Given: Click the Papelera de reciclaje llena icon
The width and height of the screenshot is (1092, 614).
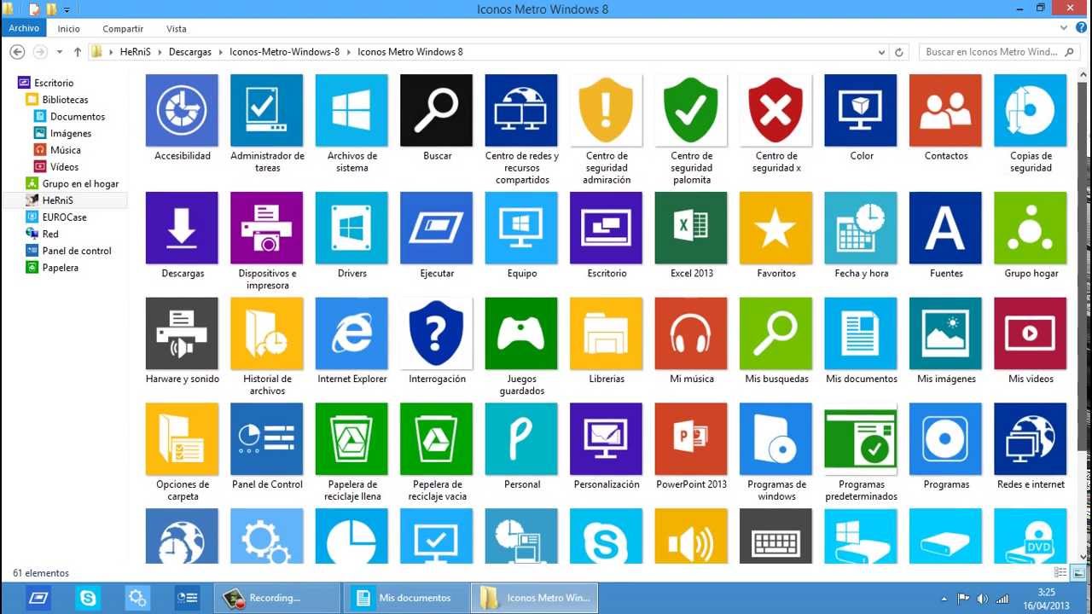Looking at the screenshot, I should click(x=351, y=439).
